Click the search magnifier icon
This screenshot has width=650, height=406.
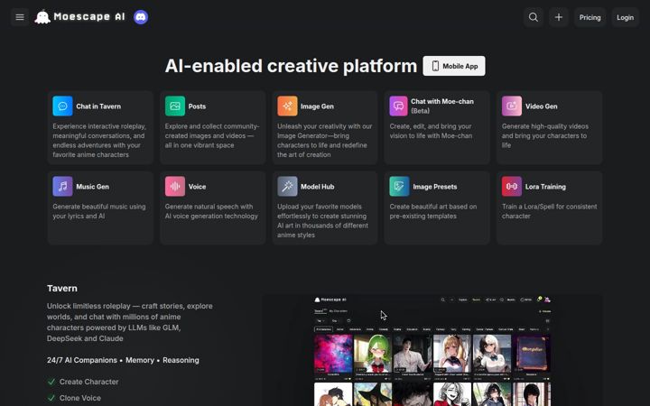pos(534,17)
